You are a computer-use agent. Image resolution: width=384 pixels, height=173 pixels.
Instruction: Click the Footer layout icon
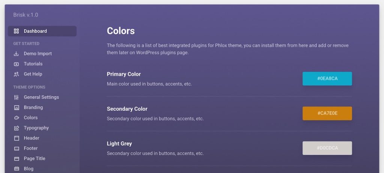coord(16,149)
